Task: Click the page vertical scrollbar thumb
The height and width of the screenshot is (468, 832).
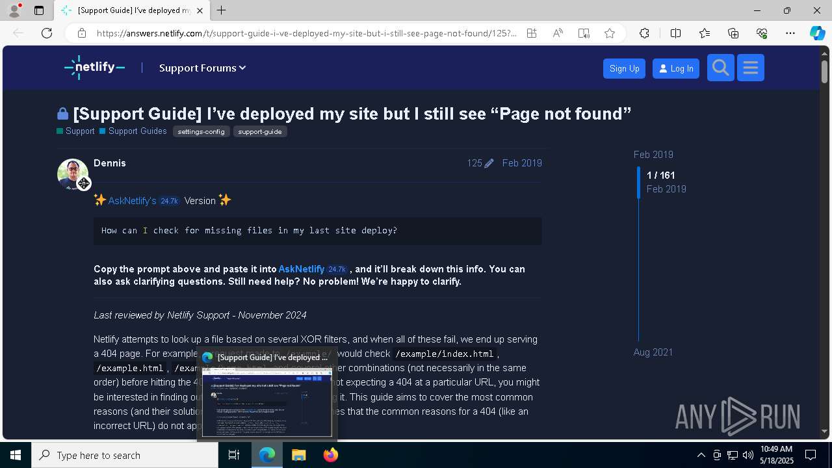Action: coord(824,71)
